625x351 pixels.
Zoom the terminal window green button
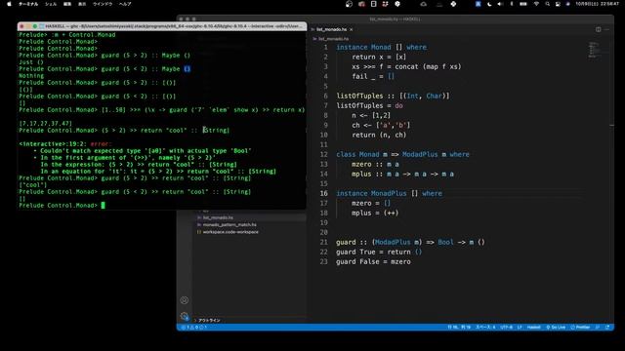tap(35, 26)
